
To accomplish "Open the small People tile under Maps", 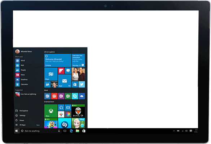I will (x=48, y=84).
